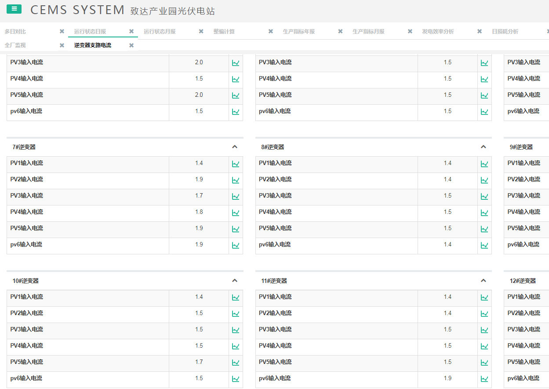Collapse the 11#逆变器 panel
The height and width of the screenshot is (389, 549).
click(x=484, y=281)
